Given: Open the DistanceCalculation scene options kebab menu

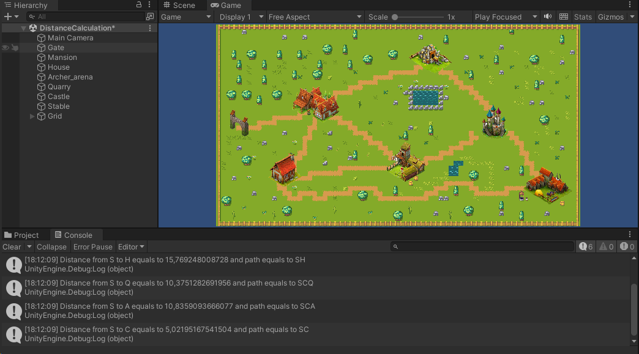Looking at the screenshot, I should (x=149, y=28).
